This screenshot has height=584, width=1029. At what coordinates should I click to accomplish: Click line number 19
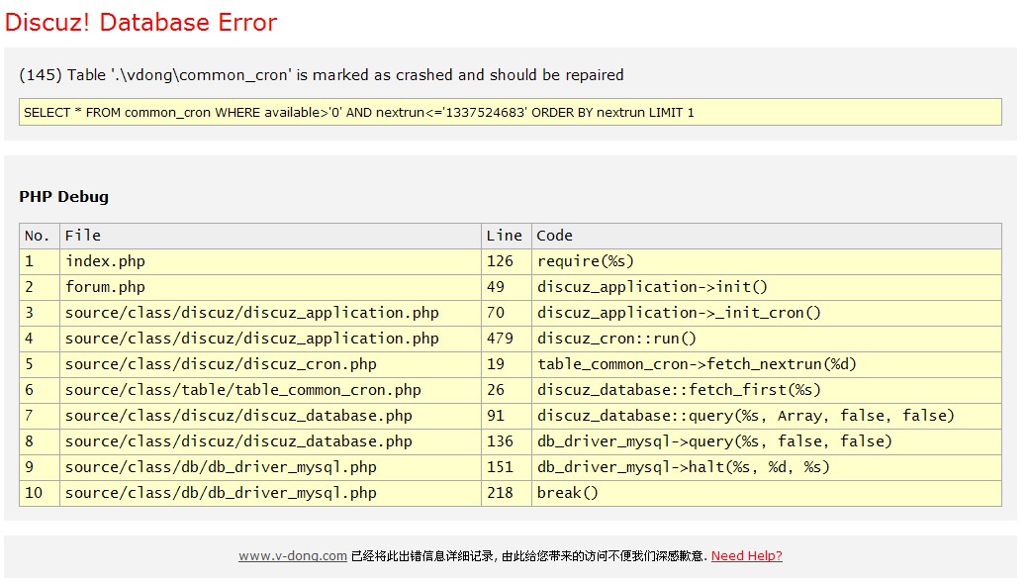[496, 364]
